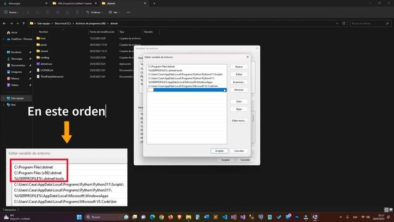Image resolution: width=394 pixels, height=222 pixels.
Task: Click the Rename icon in Explorer toolbar
Action: pos(57,12)
